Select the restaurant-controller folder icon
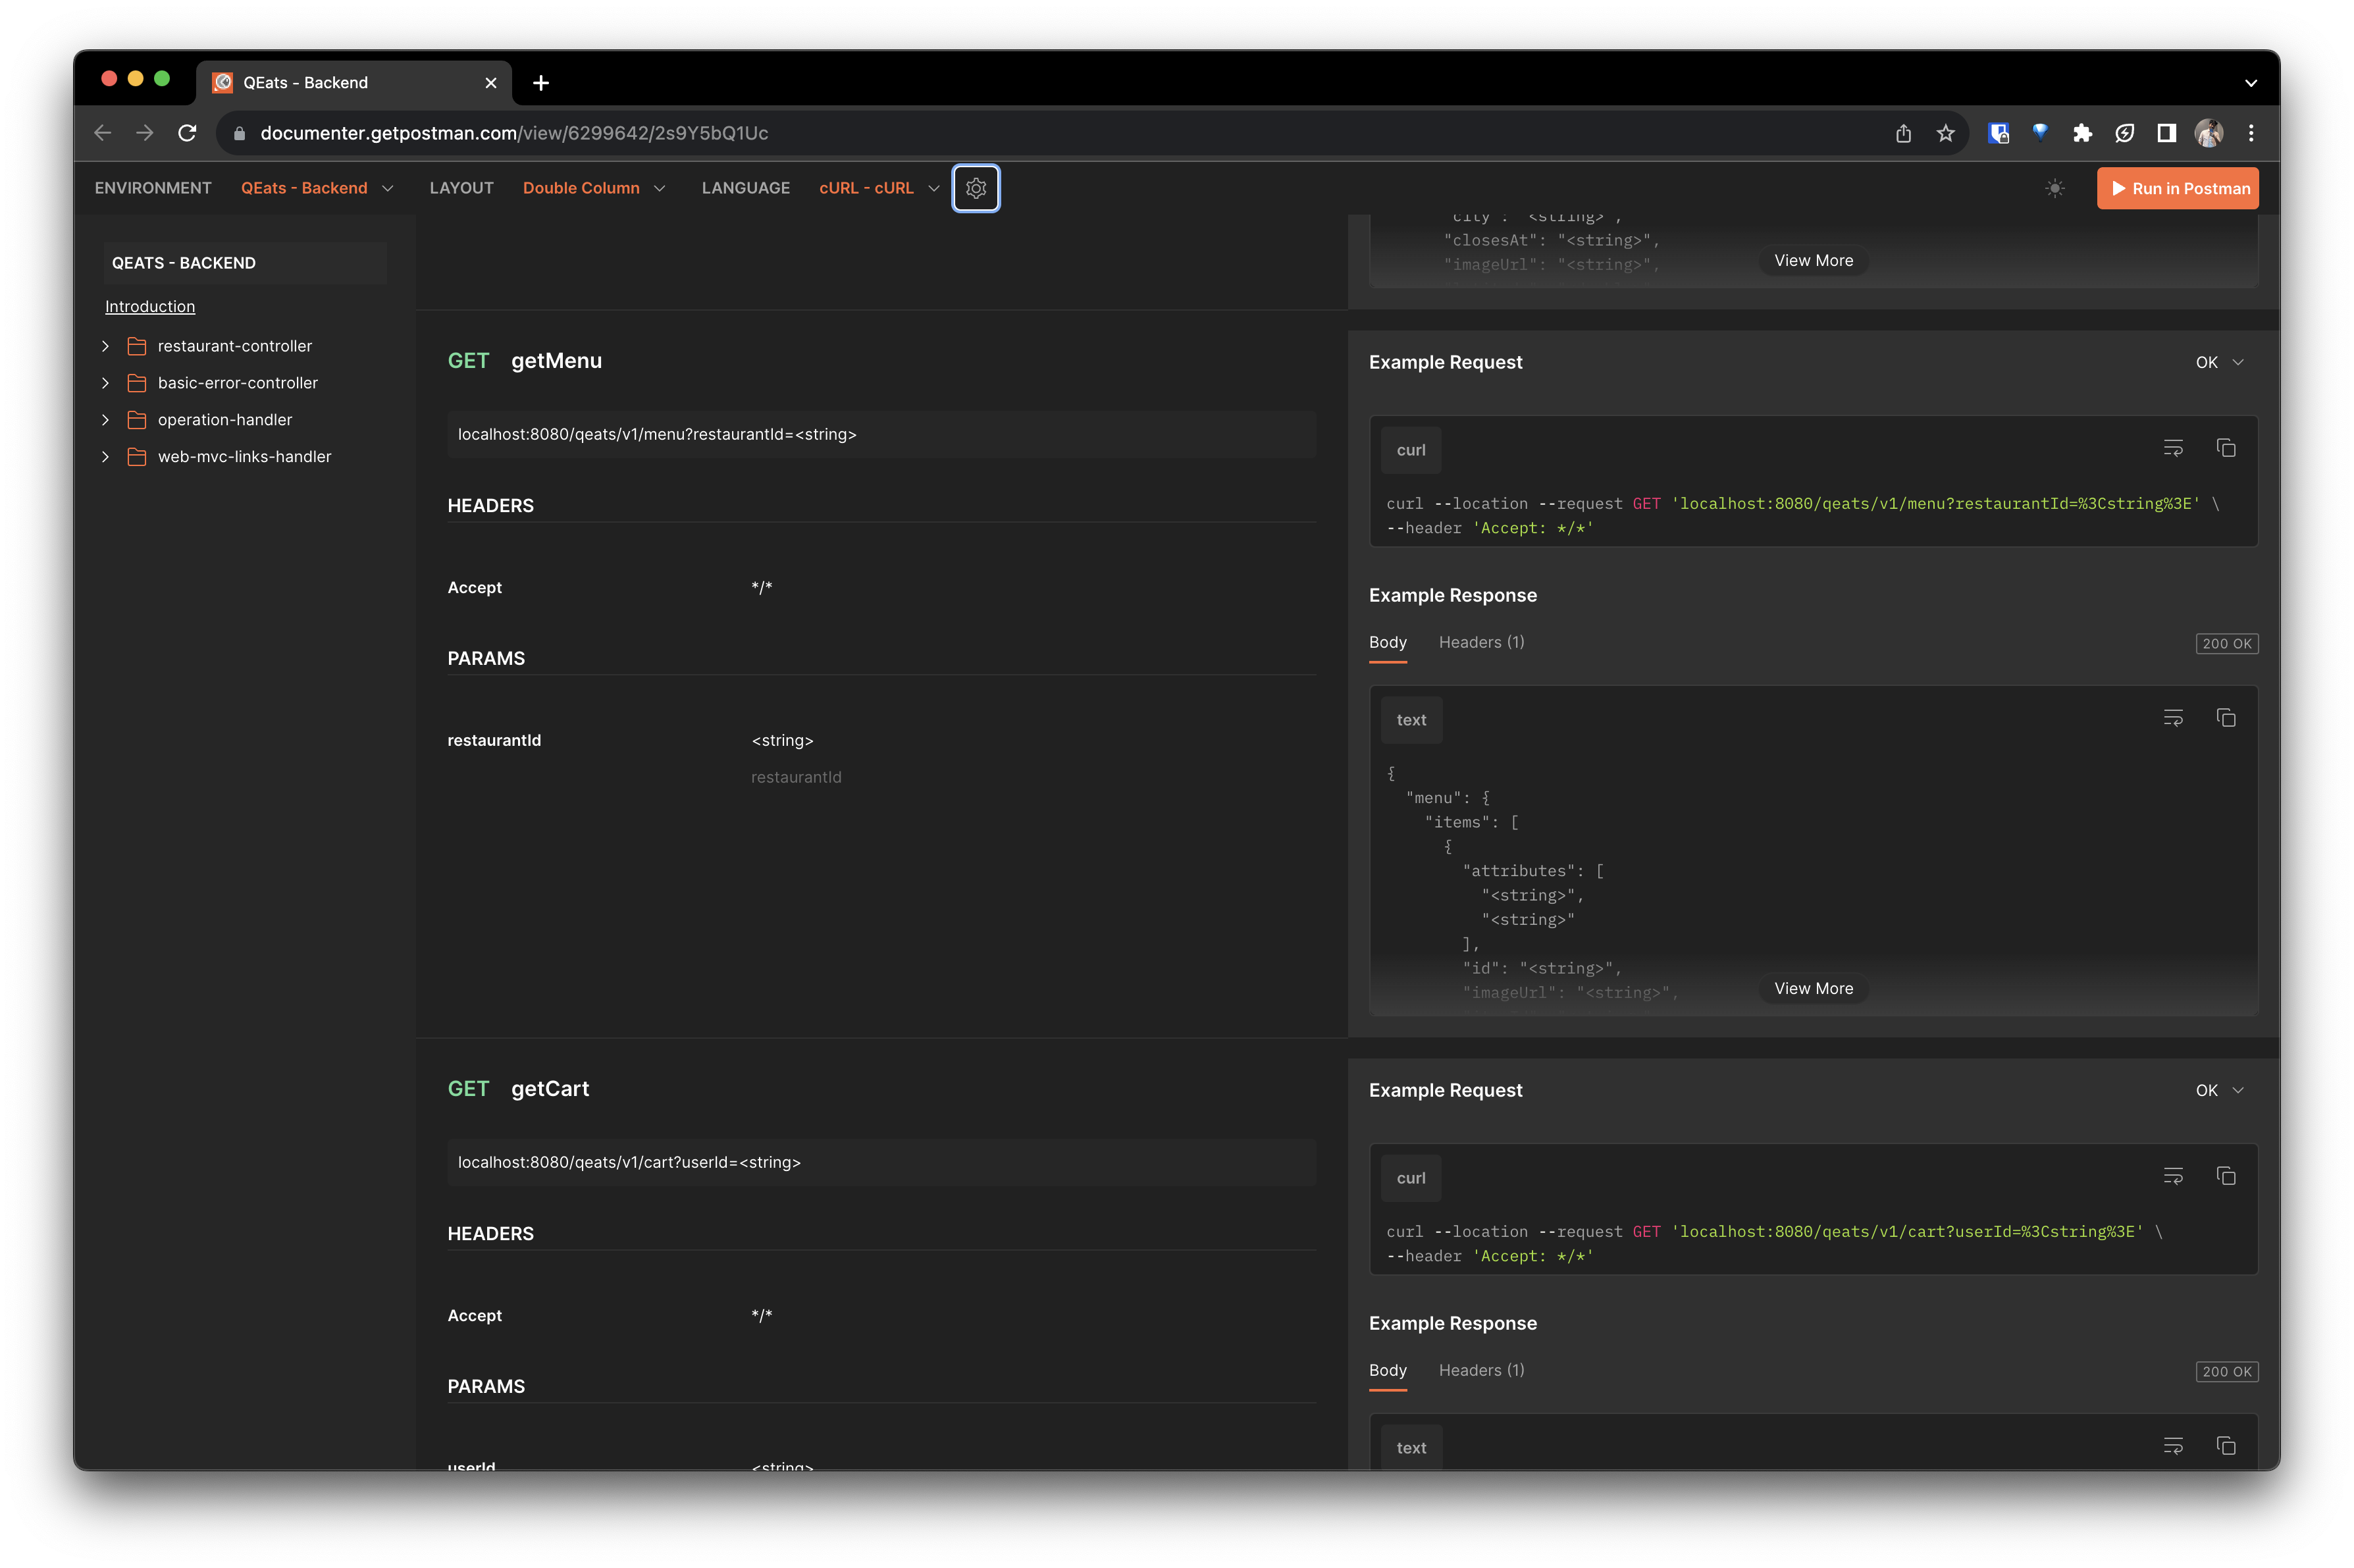This screenshot has height=1568, width=2354. click(x=137, y=346)
